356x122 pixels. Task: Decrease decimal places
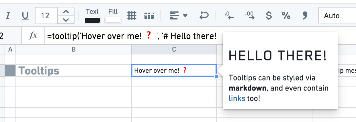click(229, 16)
